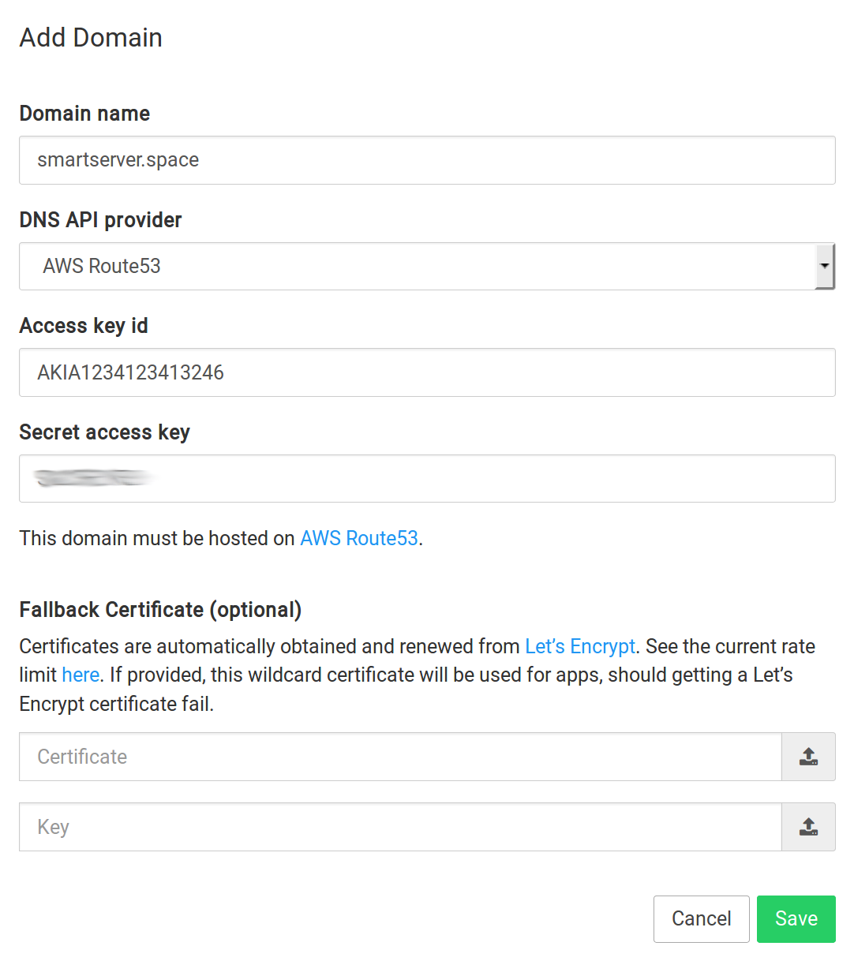Focus the Key text field
Viewport: 854px width, 961px height.
399,827
